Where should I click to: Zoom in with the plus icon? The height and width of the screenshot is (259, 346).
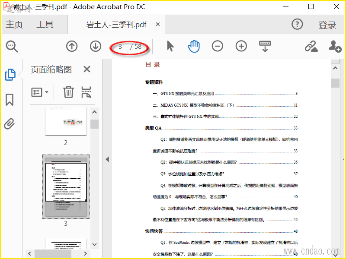(x=241, y=46)
